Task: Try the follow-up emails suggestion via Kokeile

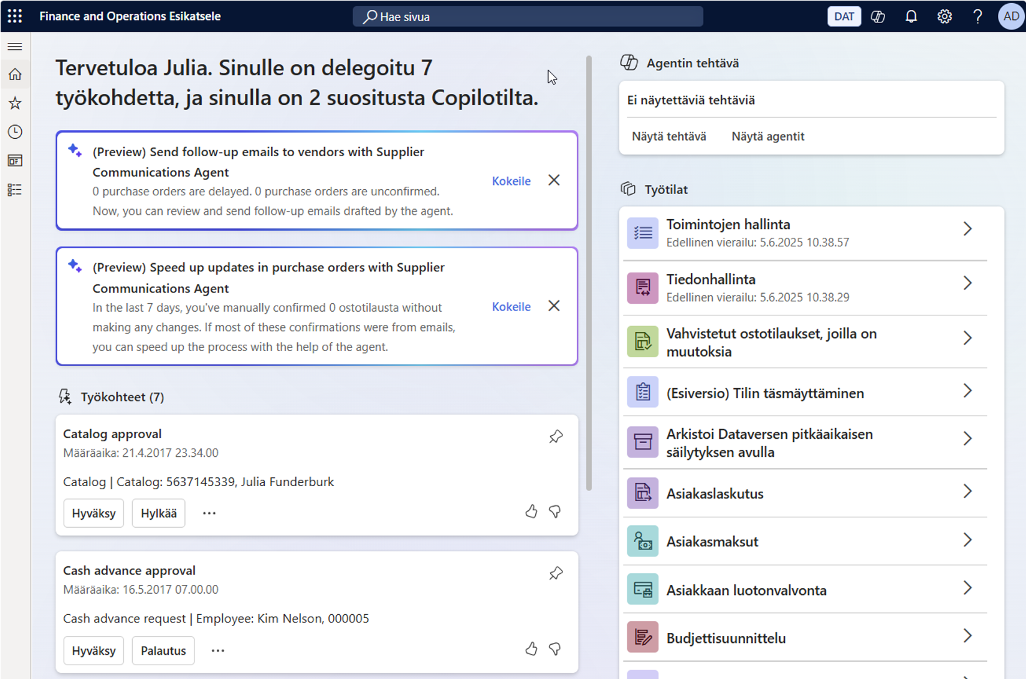Action: (511, 181)
